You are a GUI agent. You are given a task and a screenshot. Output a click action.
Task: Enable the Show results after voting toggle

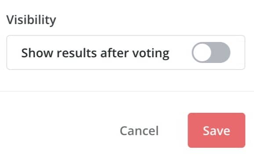click(211, 52)
